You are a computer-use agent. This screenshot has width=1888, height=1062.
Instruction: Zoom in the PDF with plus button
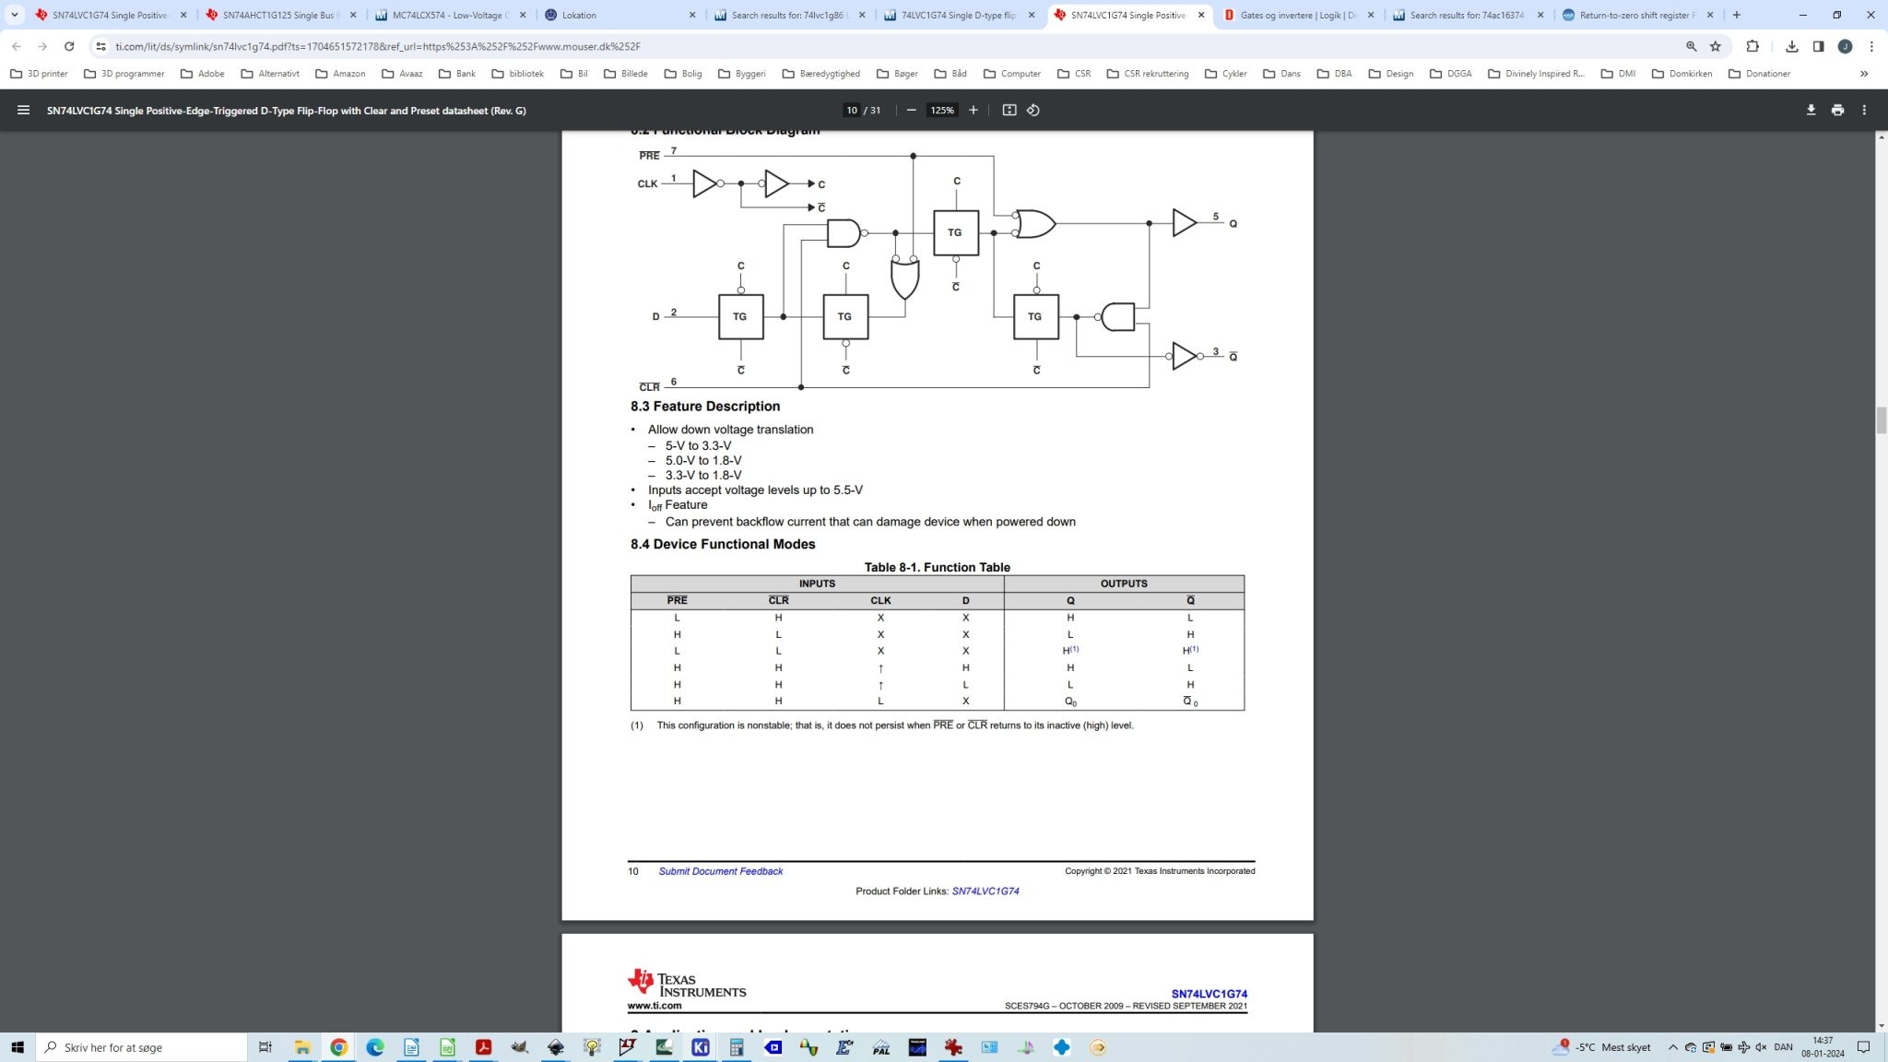pos(973,110)
